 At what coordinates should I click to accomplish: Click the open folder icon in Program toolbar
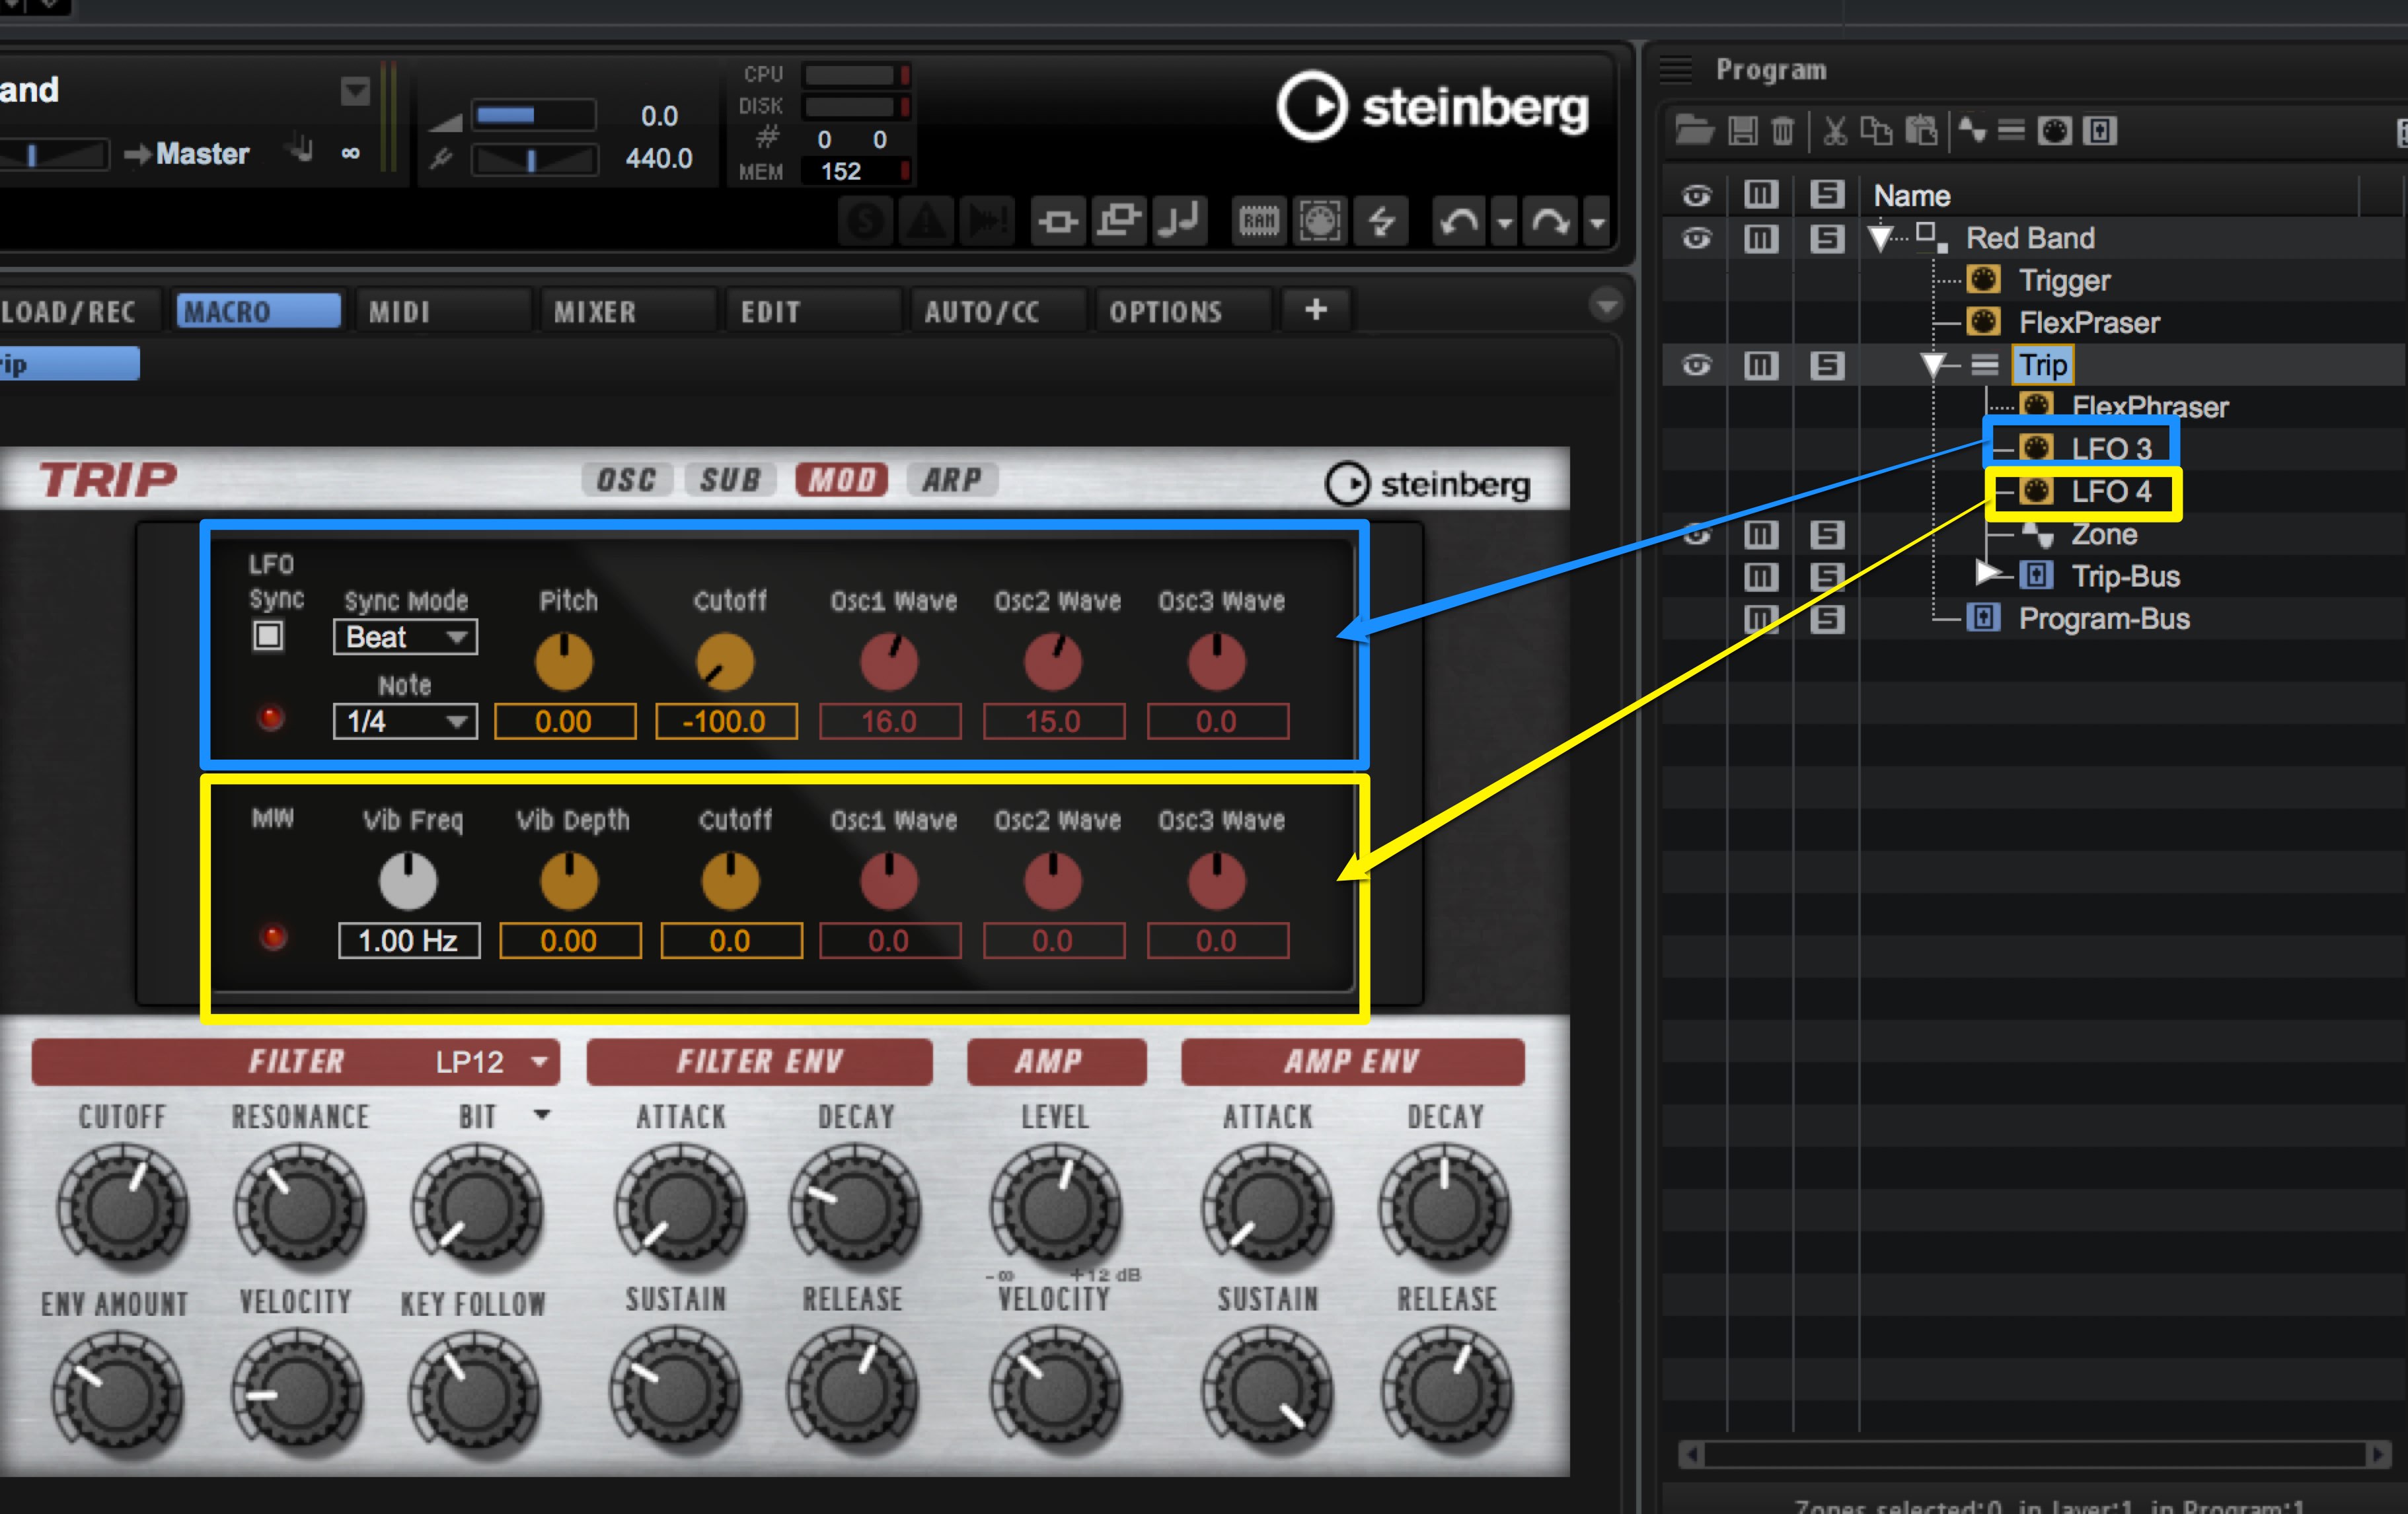[x=1695, y=131]
